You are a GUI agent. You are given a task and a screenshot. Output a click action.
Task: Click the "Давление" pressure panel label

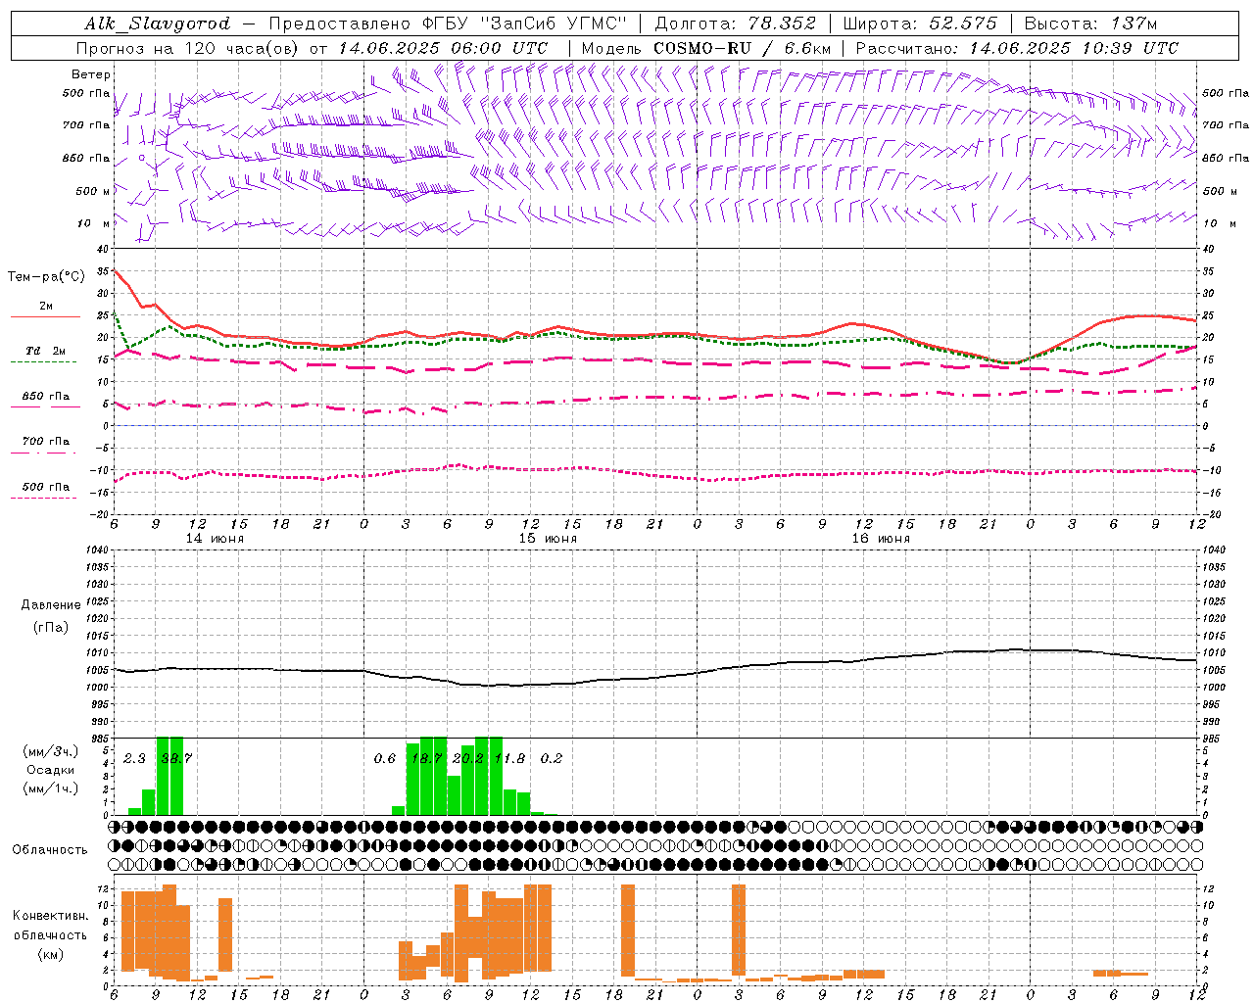click(x=51, y=605)
